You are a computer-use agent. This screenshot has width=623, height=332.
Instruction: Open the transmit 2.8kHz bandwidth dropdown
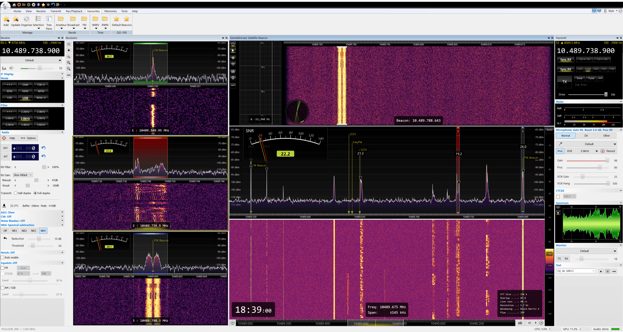587,151
